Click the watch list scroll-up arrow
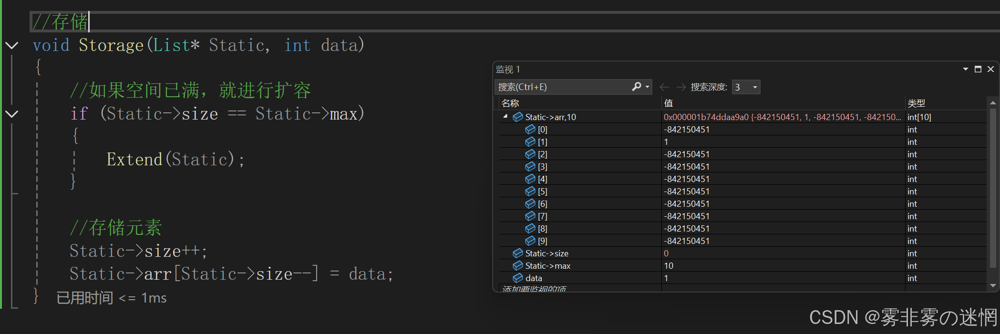 (993, 103)
